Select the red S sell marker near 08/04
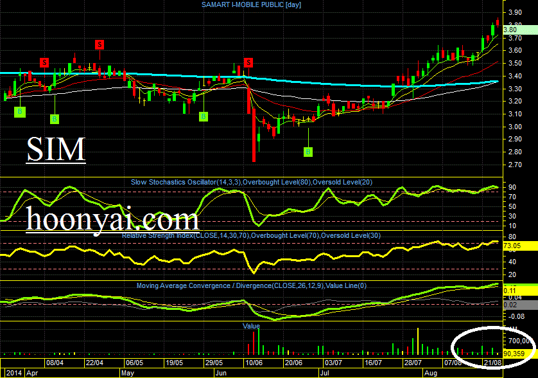Screen dimensions: 538x378 44,62
